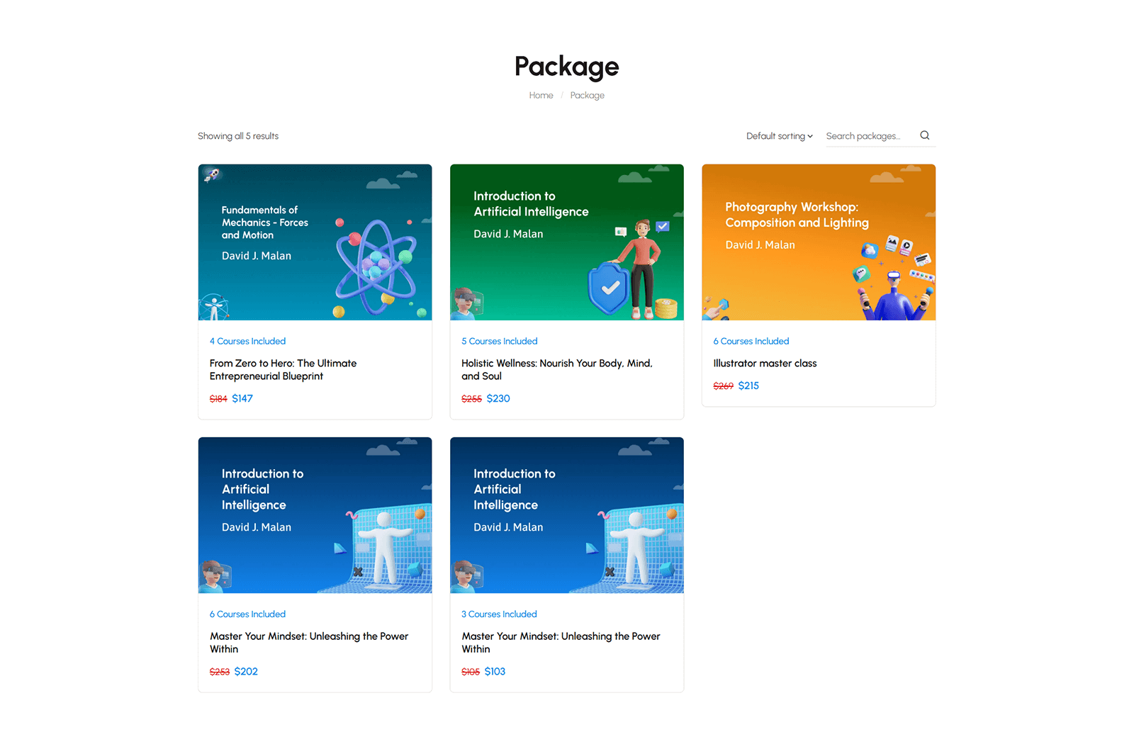Click the search magnifier icon
This screenshot has height=754, width=1134.
coord(924,135)
